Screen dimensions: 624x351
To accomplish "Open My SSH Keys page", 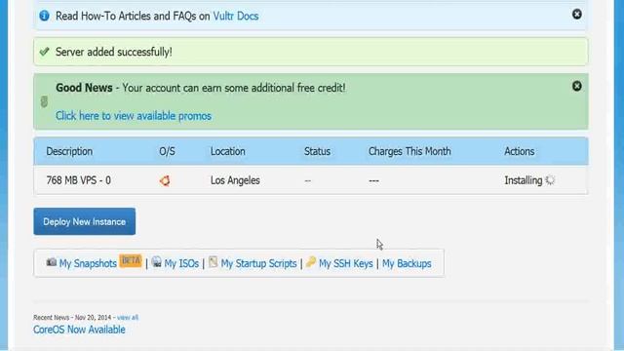I will point(346,263).
